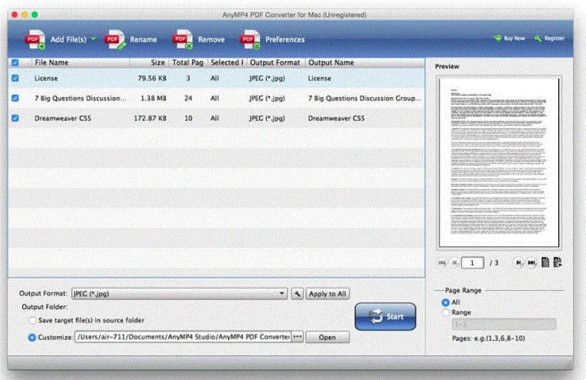
Task: Select the Customize output folder radio
Action: coord(32,337)
